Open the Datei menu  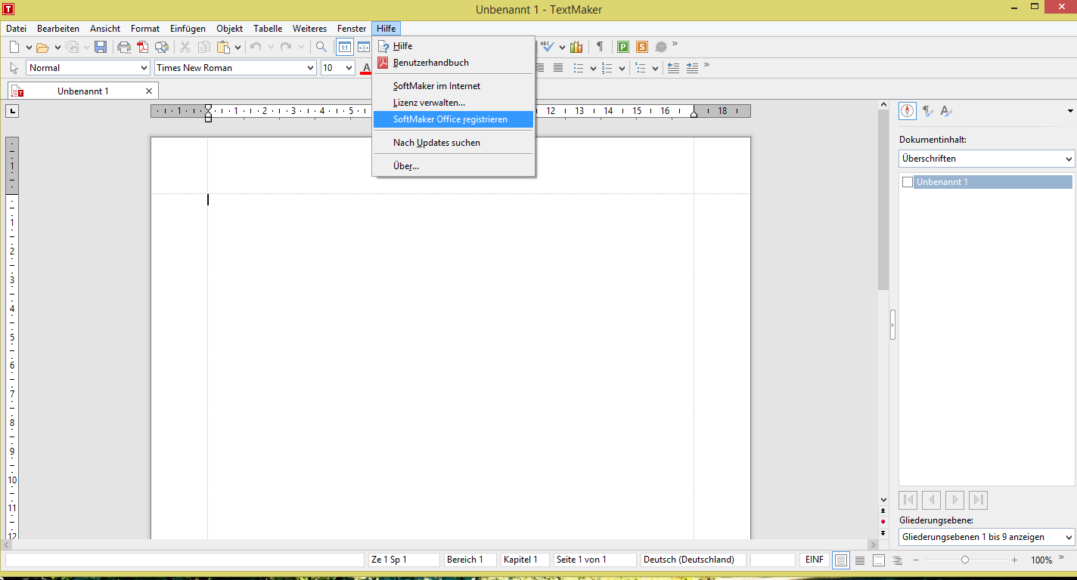click(16, 29)
